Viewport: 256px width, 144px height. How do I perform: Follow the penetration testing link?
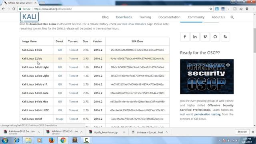coord(207,114)
